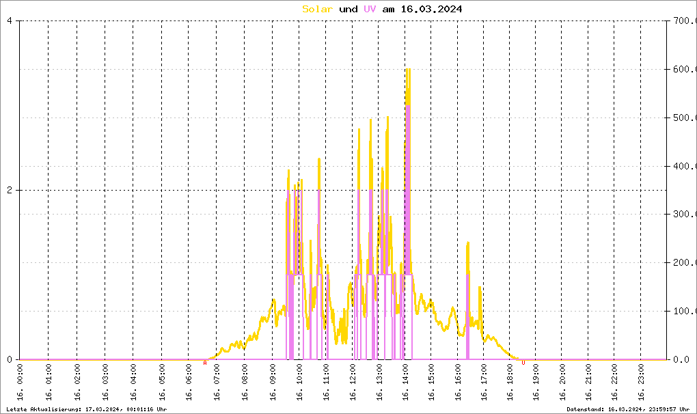Click the highest solar peak near 14:00
The height and width of the screenshot is (414, 697).
[408, 70]
